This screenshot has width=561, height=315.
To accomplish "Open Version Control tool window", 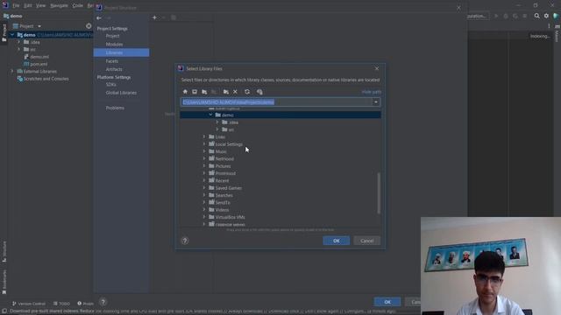I will pos(29,304).
